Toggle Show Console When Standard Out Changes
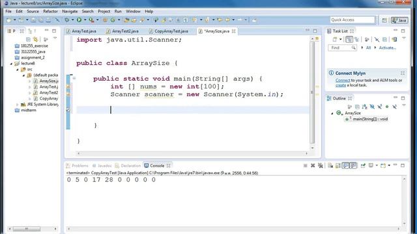 (345, 166)
